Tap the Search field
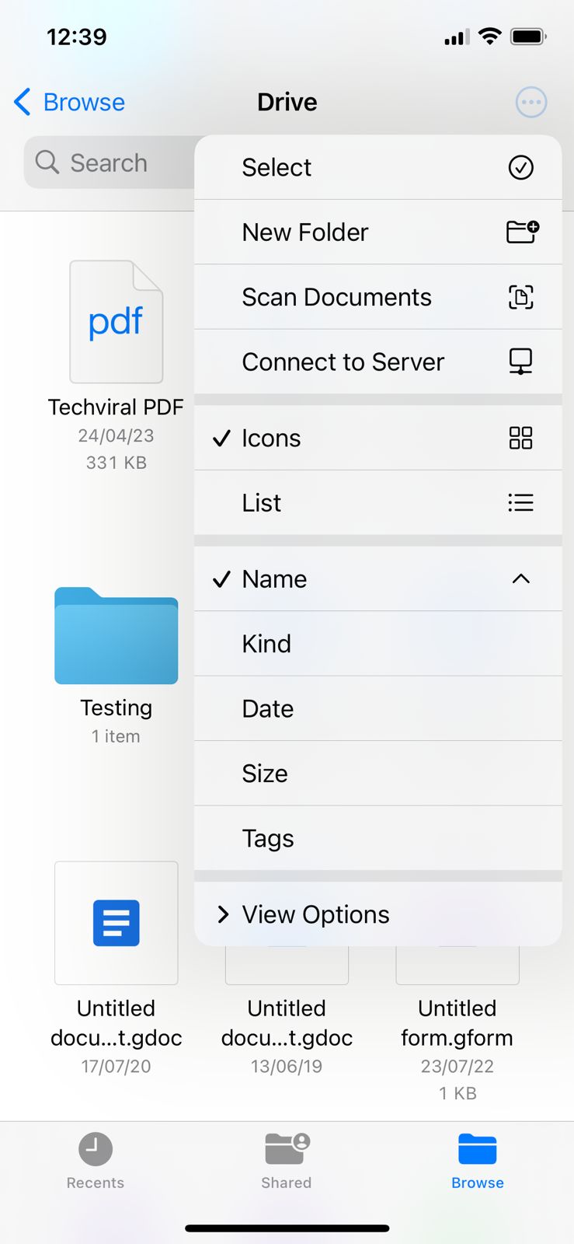Image resolution: width=574 pixels, height=1244 pixels. coord(109,162)
